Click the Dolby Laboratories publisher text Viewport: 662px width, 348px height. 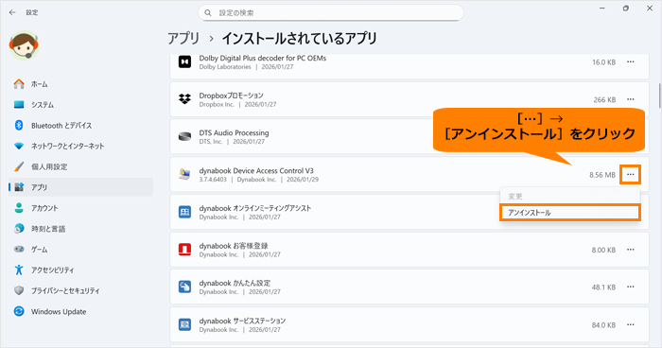(225, 67)
